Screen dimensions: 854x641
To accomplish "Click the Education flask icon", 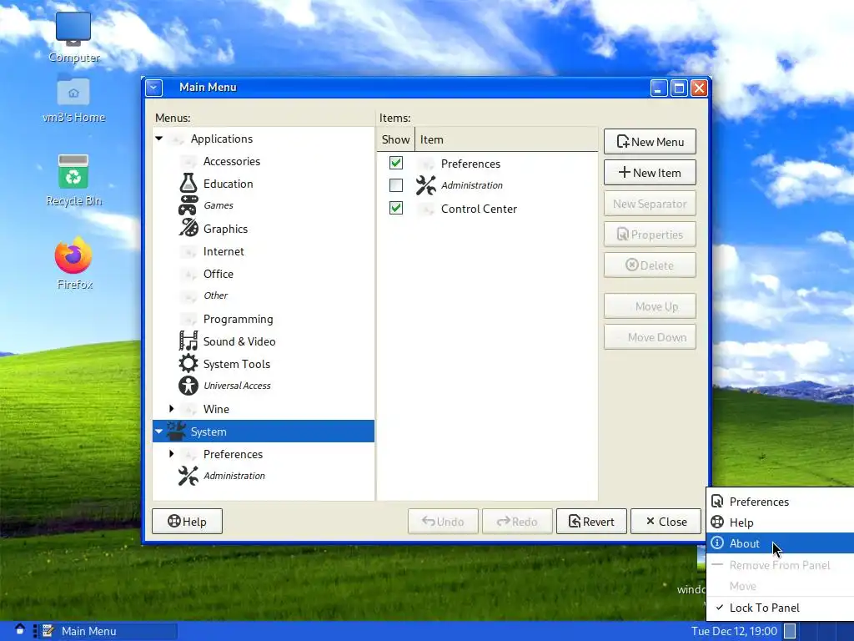I will (188, 183).
